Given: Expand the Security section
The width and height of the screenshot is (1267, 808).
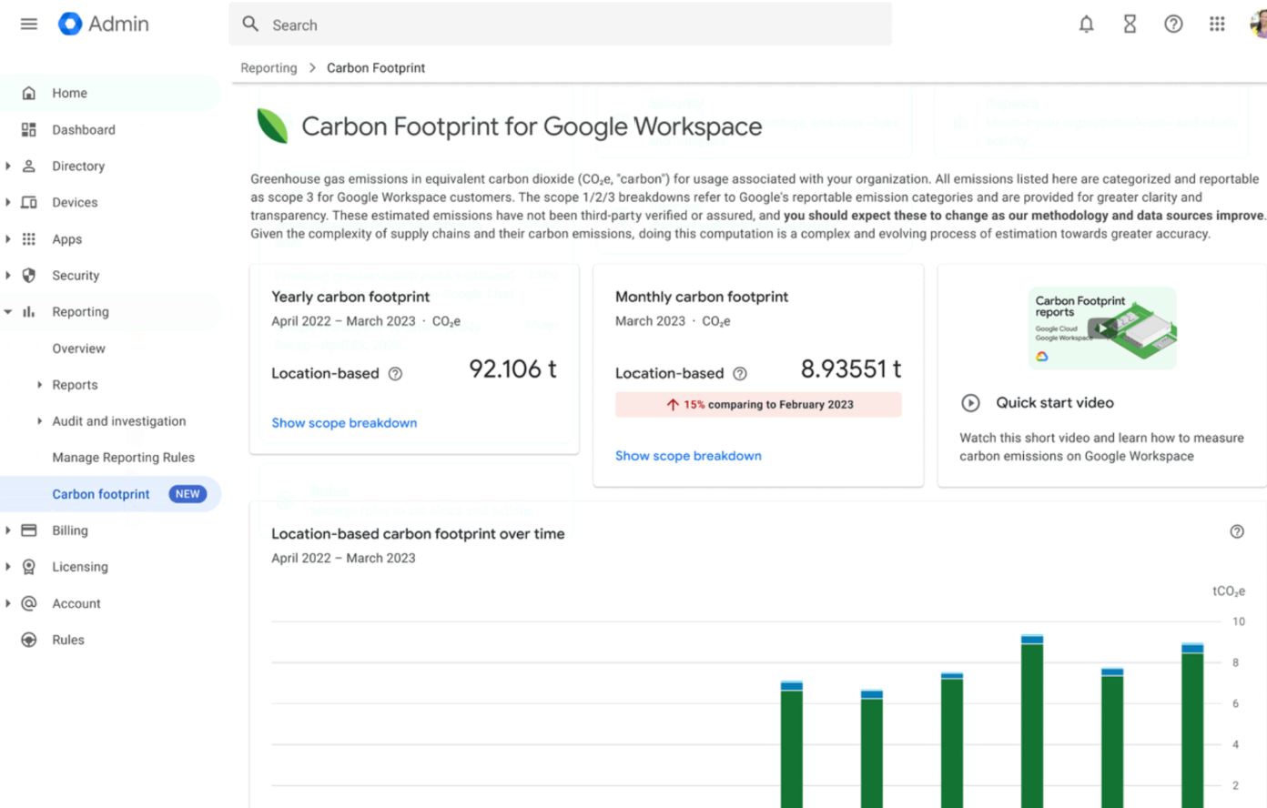Looking at the screenshot, I should point(8,275).
